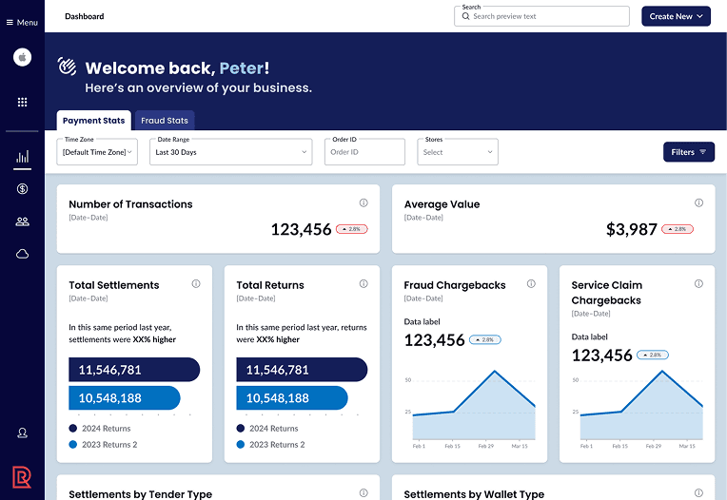This screenshot has height=500, width=727.
Task: Show info for Settlements by Wallet Type
Action: click(698, 493)
